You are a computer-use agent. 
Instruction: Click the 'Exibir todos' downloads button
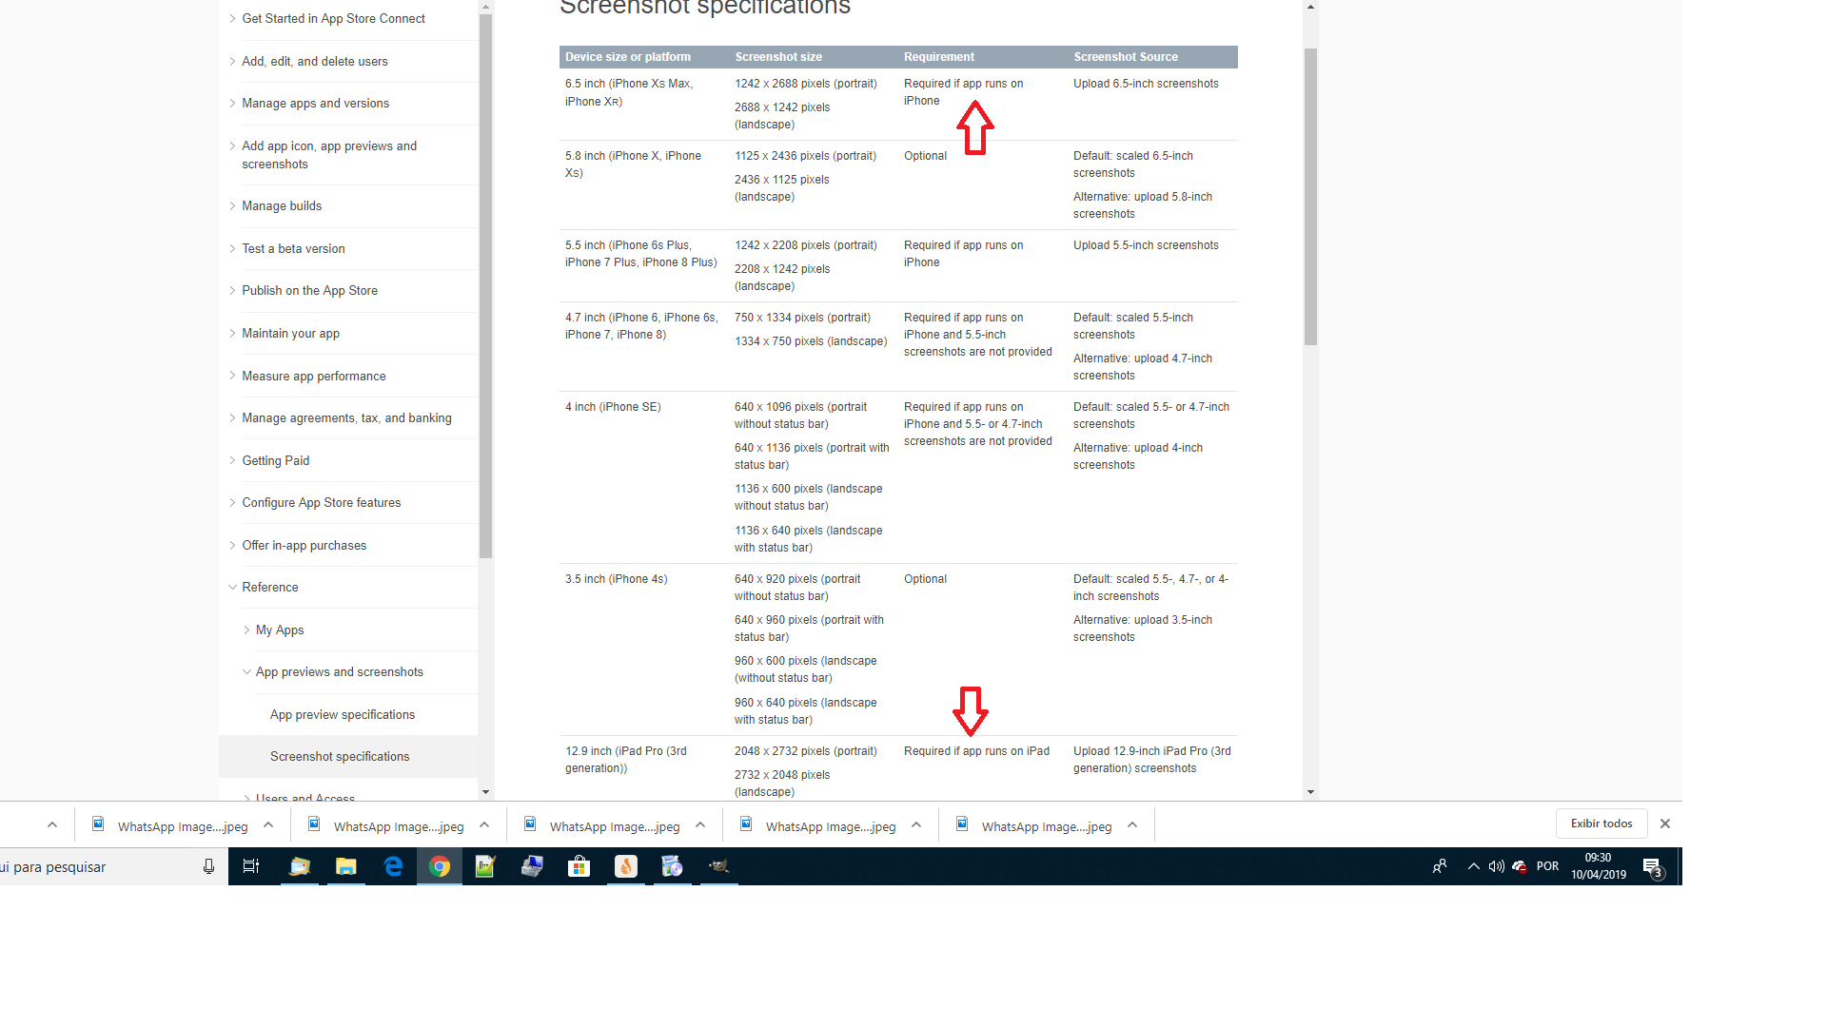click(x=1601, y=824)
